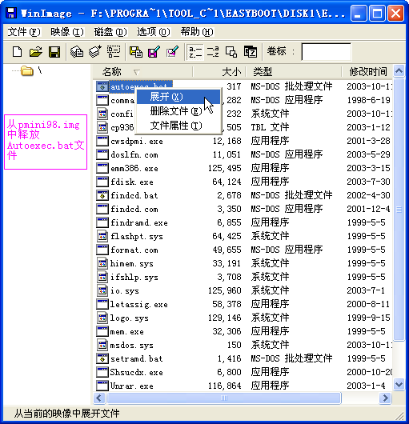Click the scroll down arrow
409x424 pixels.
[x=399, y=384]
